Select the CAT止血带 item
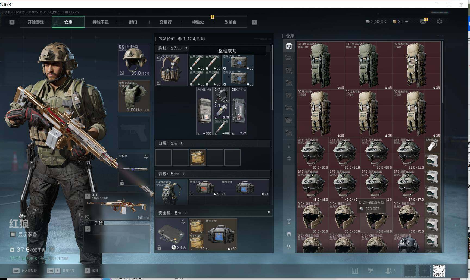 222,95
